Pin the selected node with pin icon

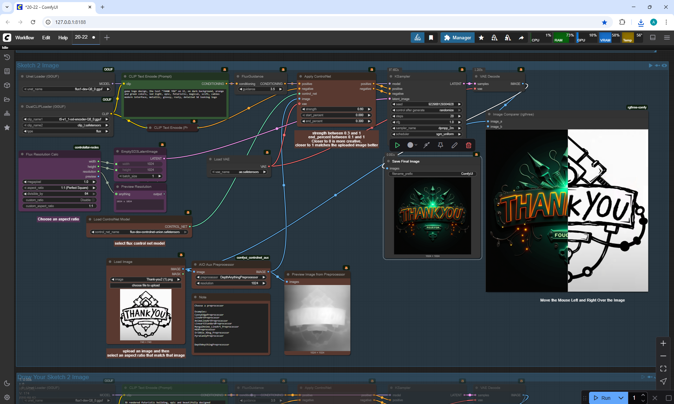coord(440,145)
